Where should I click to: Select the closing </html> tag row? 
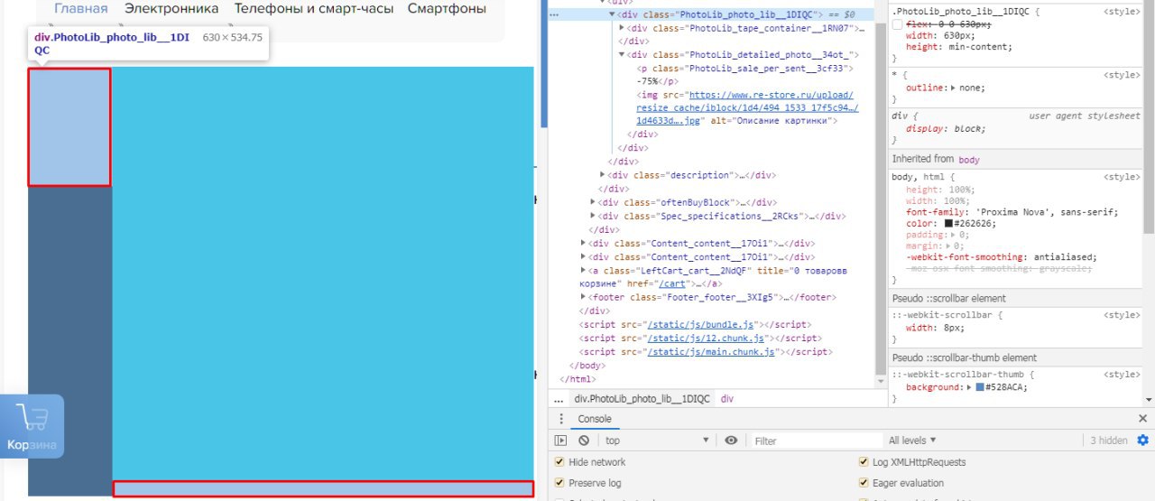coord(578,378)
